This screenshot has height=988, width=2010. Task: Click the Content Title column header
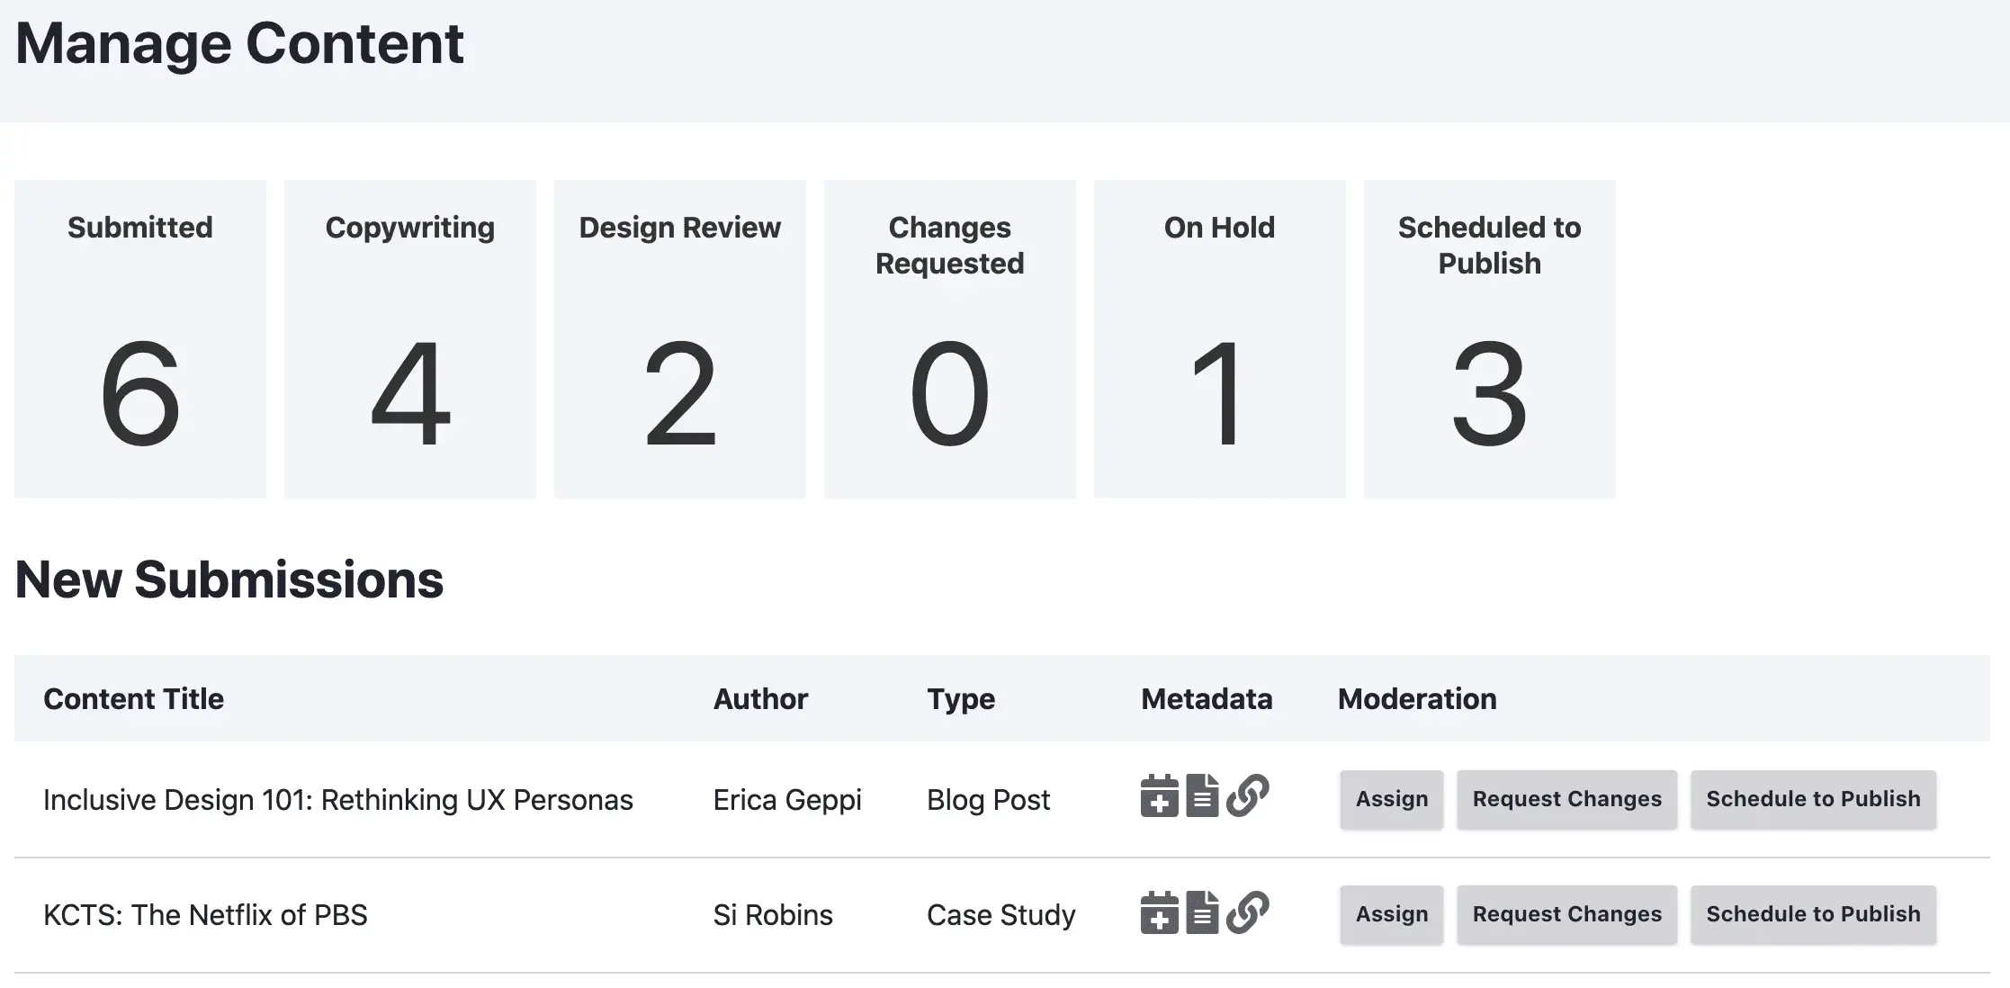click(133, 699)
